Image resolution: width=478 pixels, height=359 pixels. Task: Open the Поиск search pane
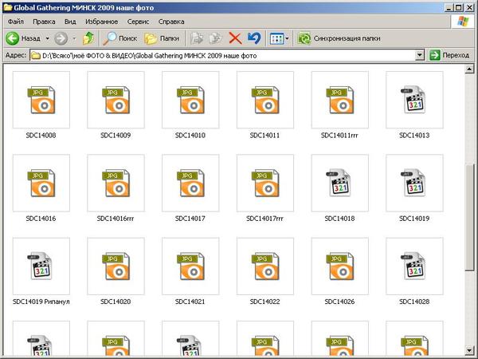tap(119, 38)
